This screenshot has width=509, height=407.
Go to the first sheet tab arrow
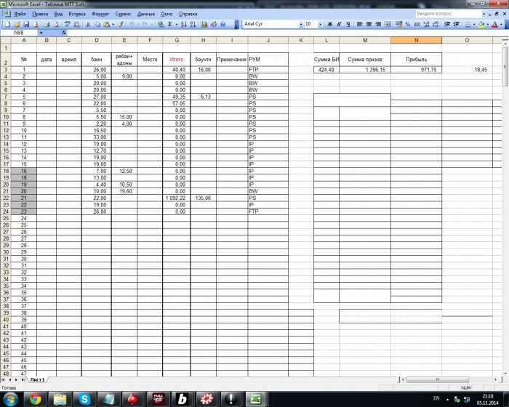(x=4, y=379)
